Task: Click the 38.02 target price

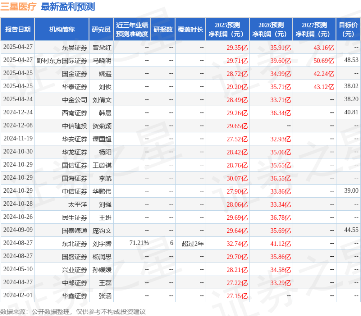Action: [x=351, y=86]
